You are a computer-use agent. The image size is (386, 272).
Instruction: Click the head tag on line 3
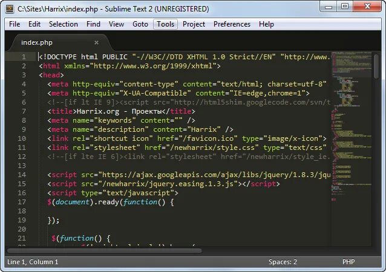pyautogui.click(x=51, y=75)
